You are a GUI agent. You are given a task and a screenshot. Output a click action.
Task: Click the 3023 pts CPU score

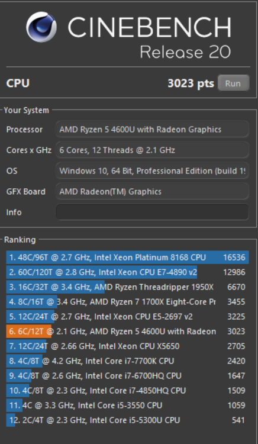[191, 83]
